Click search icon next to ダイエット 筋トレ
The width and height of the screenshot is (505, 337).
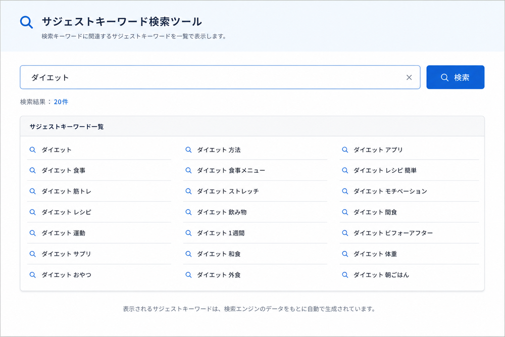[x=32, y=191]
